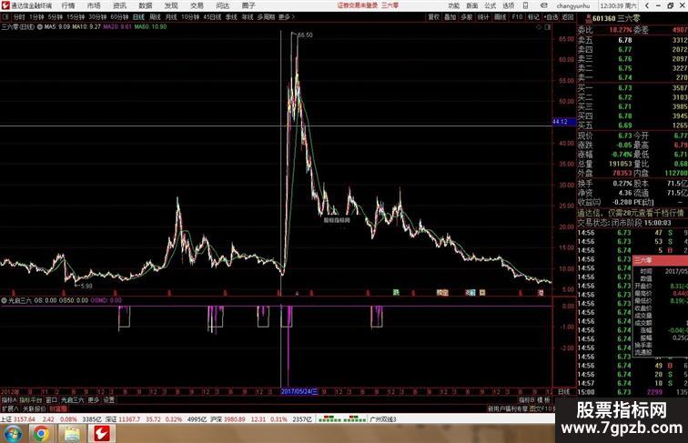The image size is (688, 443).
Task: Click the panel toggle icon left of 分时
Action: pos(5,17)
